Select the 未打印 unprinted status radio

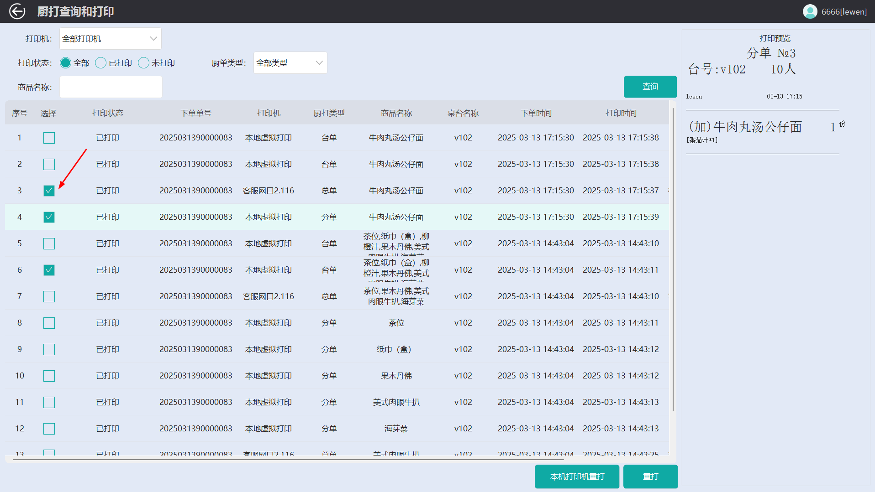coord(143,62)
